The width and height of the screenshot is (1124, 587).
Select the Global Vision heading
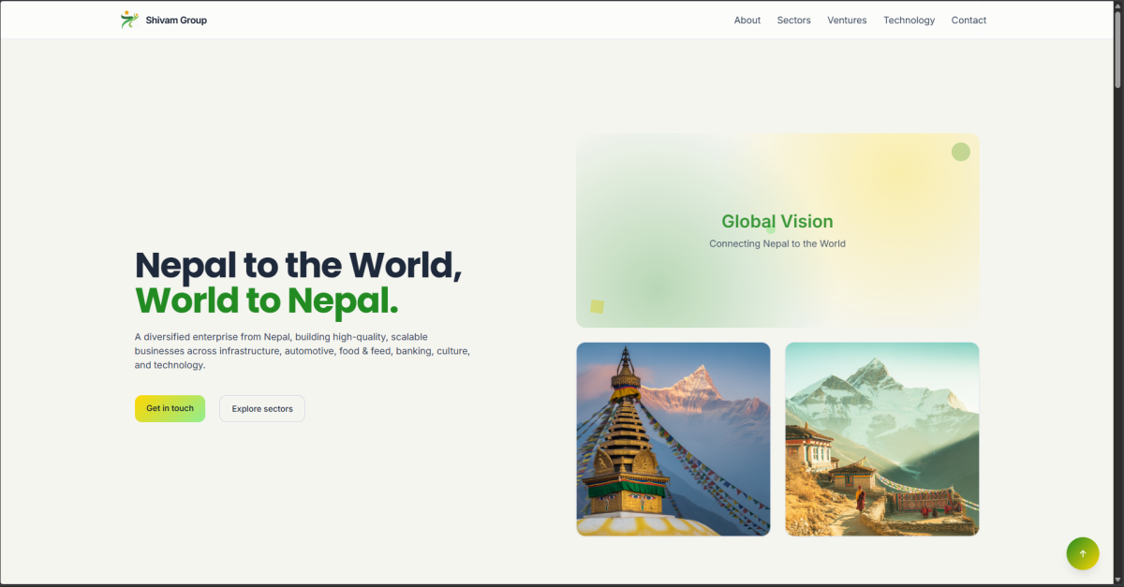tap(776, 222)
